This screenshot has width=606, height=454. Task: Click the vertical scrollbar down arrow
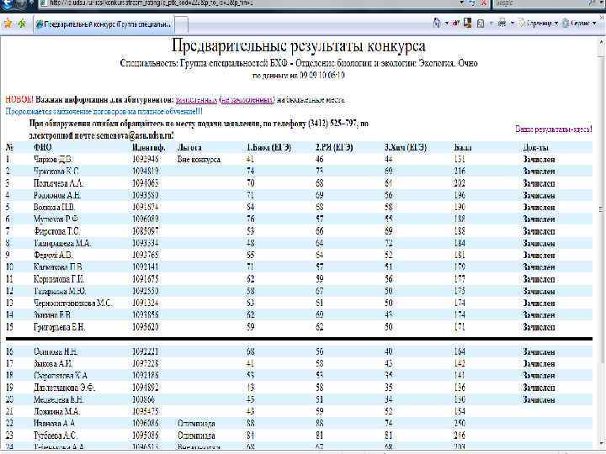click(x=602, y=443)
